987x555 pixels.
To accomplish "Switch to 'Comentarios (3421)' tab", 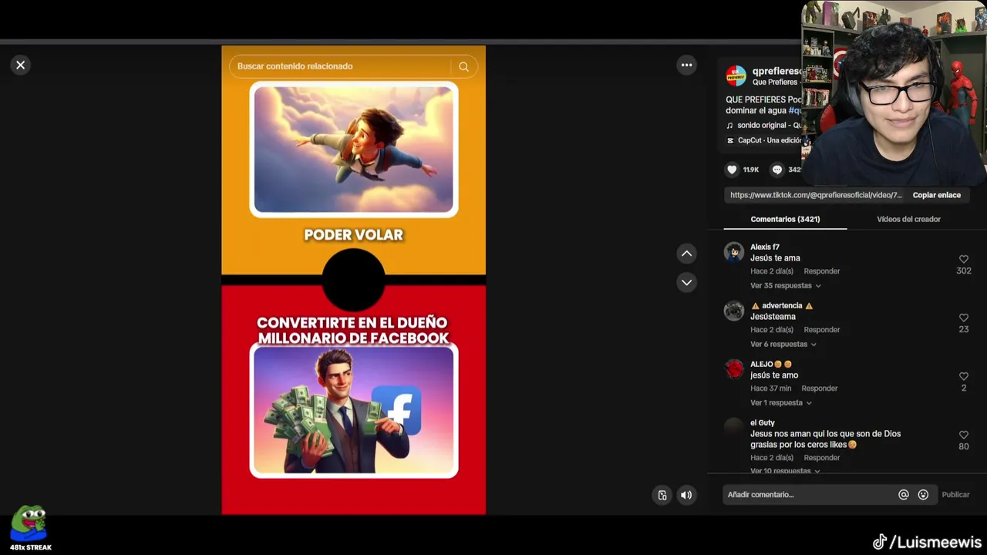I will (785, 219).
